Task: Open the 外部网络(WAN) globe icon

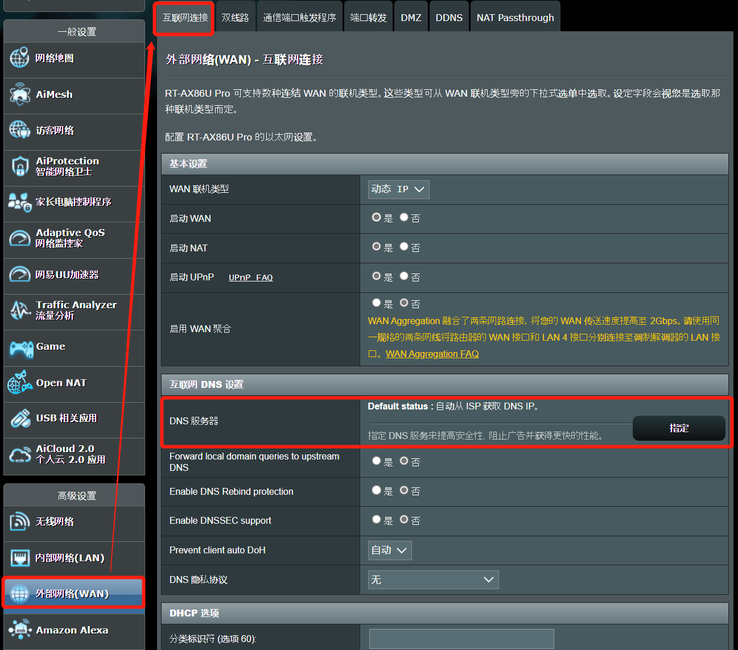Action: coord(20,593)
